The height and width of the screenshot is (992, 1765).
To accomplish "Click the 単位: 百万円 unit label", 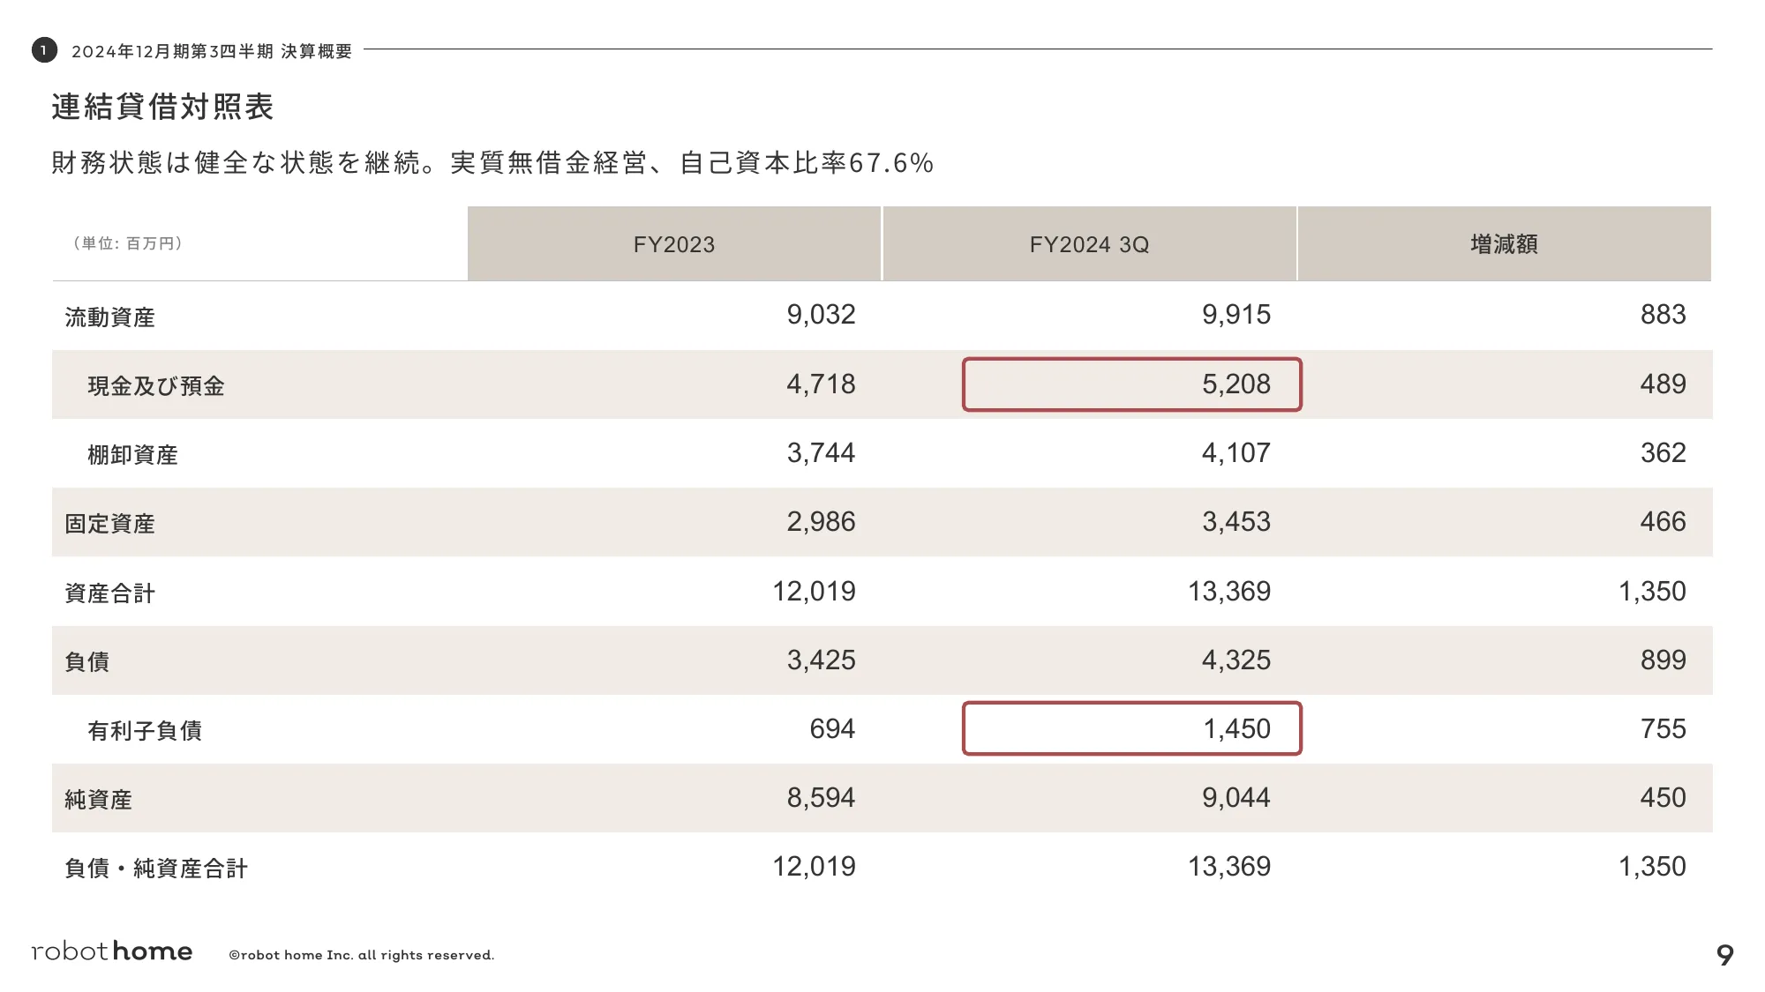I will [129, 243].
